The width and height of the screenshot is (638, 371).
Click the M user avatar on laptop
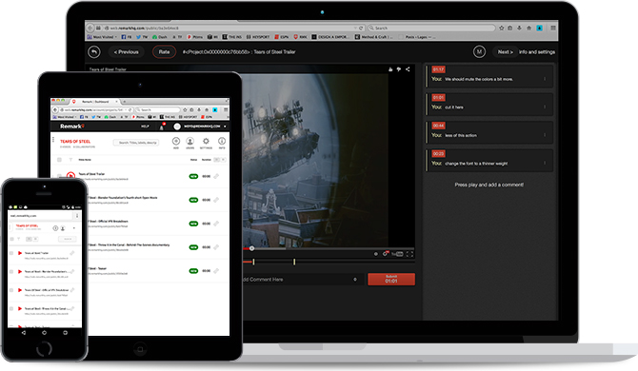point(479,51)
